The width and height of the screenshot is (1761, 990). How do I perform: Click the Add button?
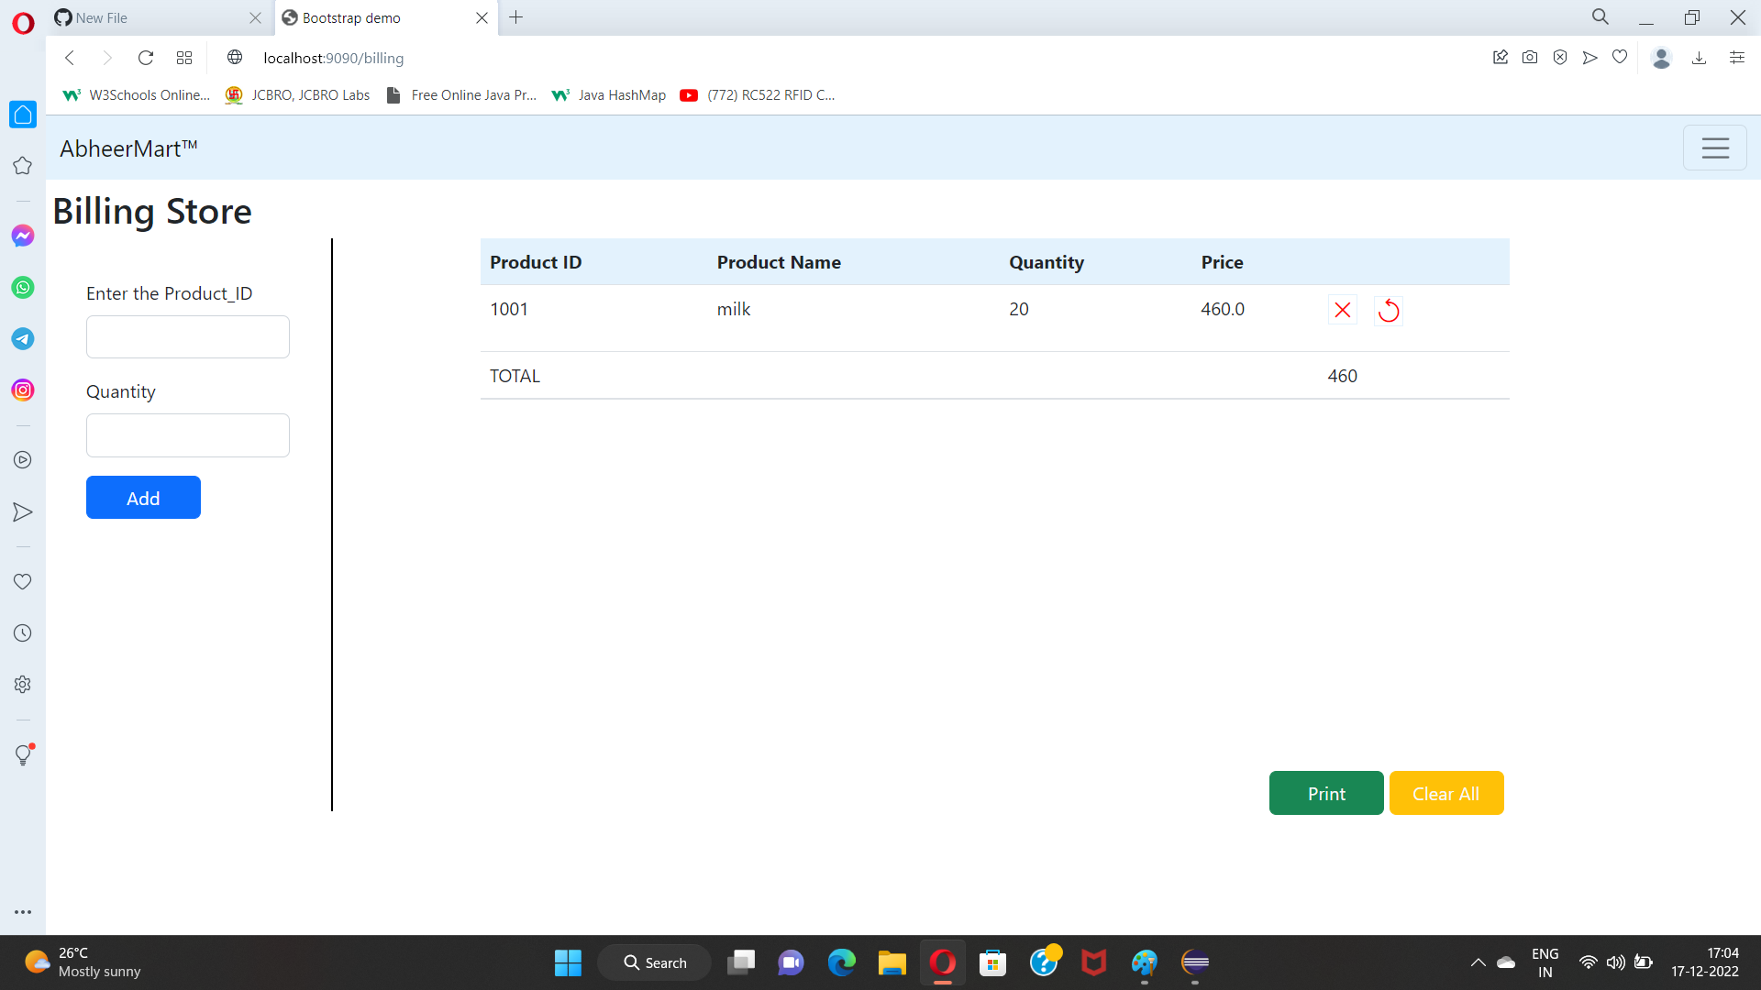(x=143, y=497)
